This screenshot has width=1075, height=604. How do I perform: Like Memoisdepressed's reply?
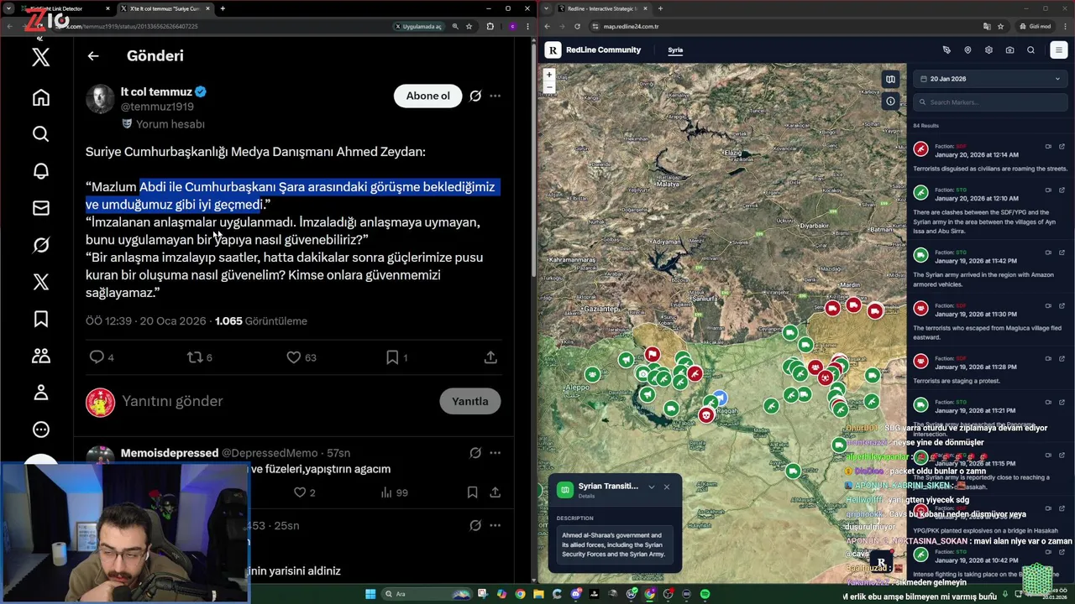pos(301,492)
